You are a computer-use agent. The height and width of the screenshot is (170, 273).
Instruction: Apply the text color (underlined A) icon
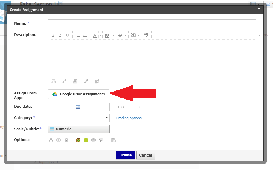[94, 35]
